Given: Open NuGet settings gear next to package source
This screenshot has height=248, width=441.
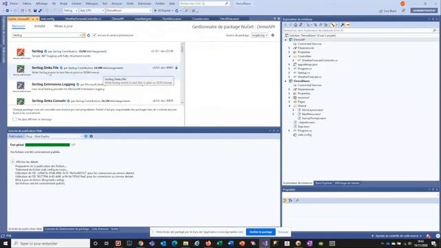Looking at the screenshot, I should pyautogui.click(x=273, y=35).
